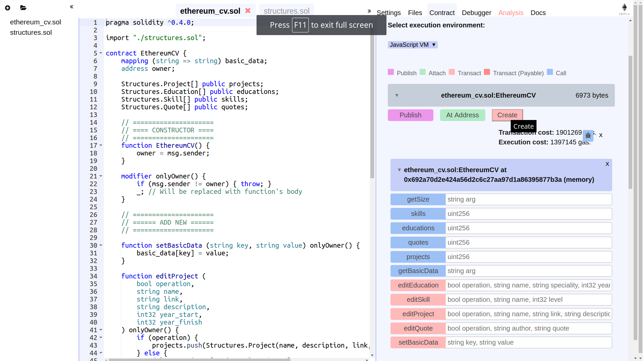643x361 pixels.
Task: Reveal hidden editor tabs with the chevron arrow
Action: 369,11
